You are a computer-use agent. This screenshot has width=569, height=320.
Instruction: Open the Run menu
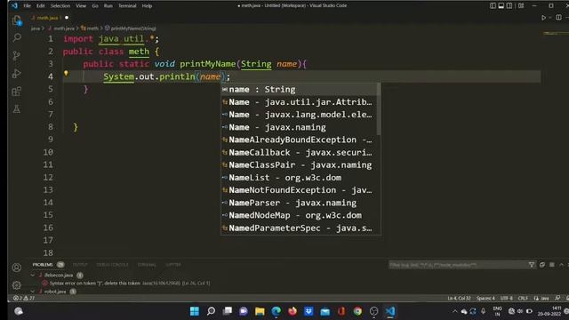[108, 6]
